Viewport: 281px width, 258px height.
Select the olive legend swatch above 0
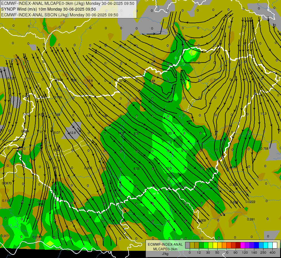tap(192, 245)
